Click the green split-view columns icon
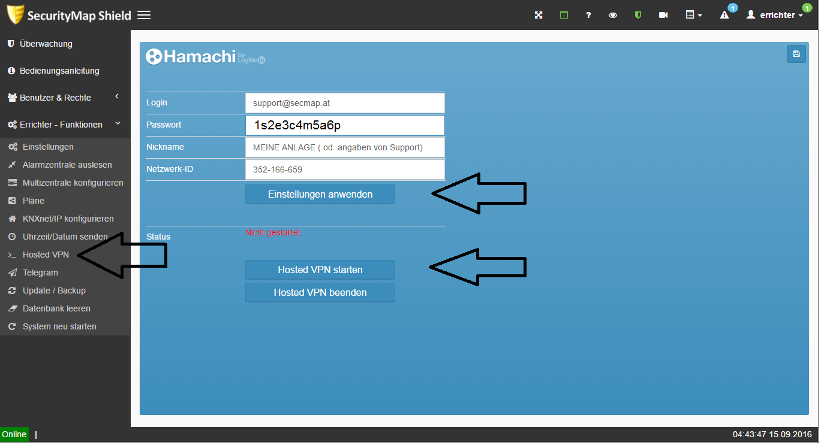 pyautogui.click(x=564, y=15)
